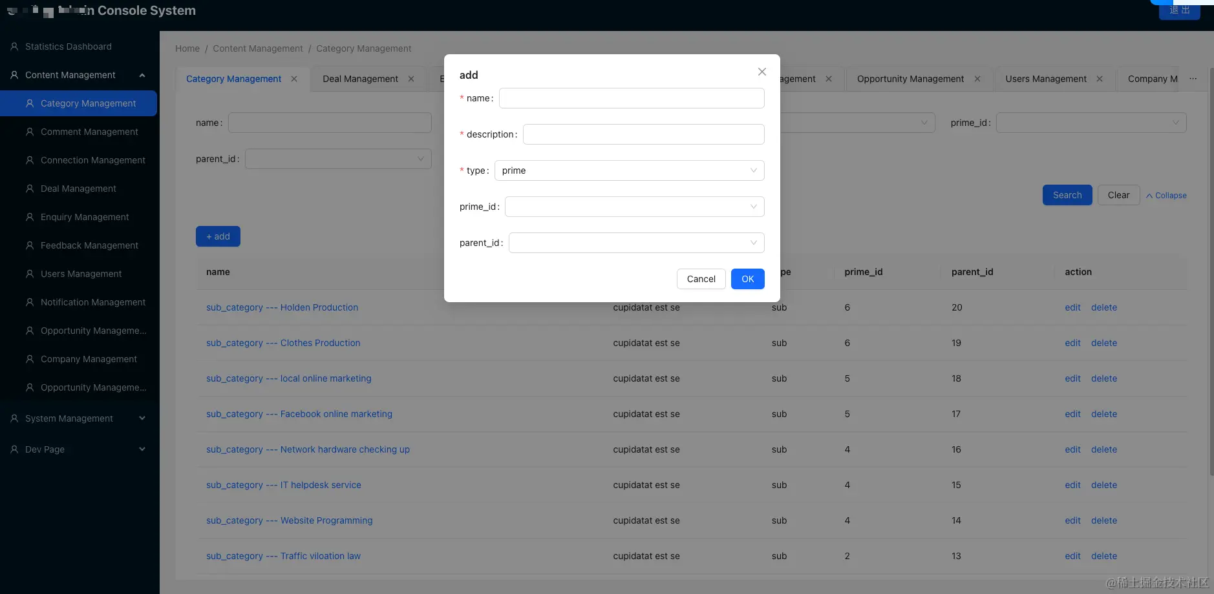Viewport: 1214px width, 594px height.
Task: Switch to Company M tab
Action: pyautogui.click(x=1153, y=79)
